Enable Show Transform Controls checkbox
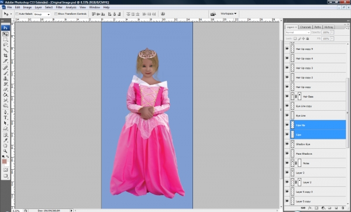This screenshot has height=212, width=351. pyautogui.click(x=56, y=14)
